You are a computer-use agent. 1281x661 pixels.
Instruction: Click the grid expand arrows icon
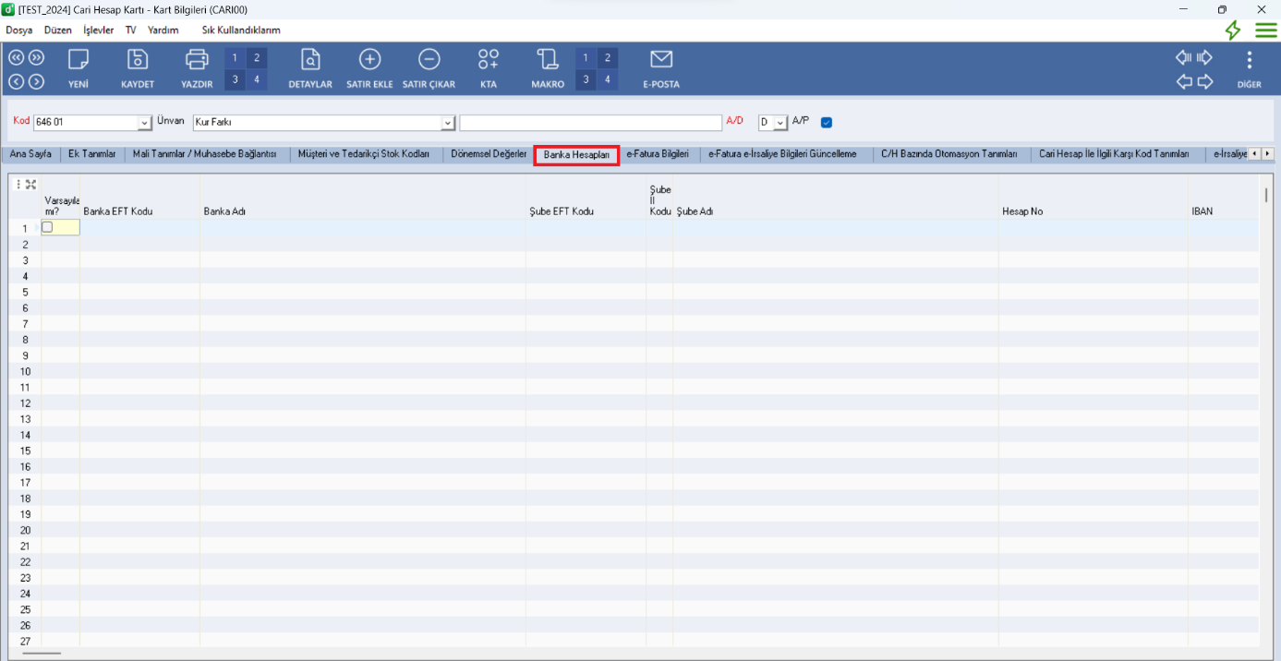(x=30, y=185)
